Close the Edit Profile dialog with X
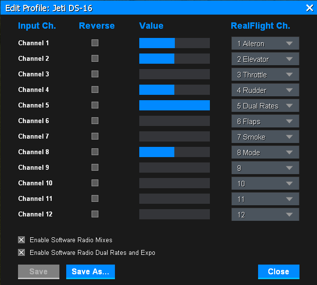This screenshot has width=317, height=285. 310,8
